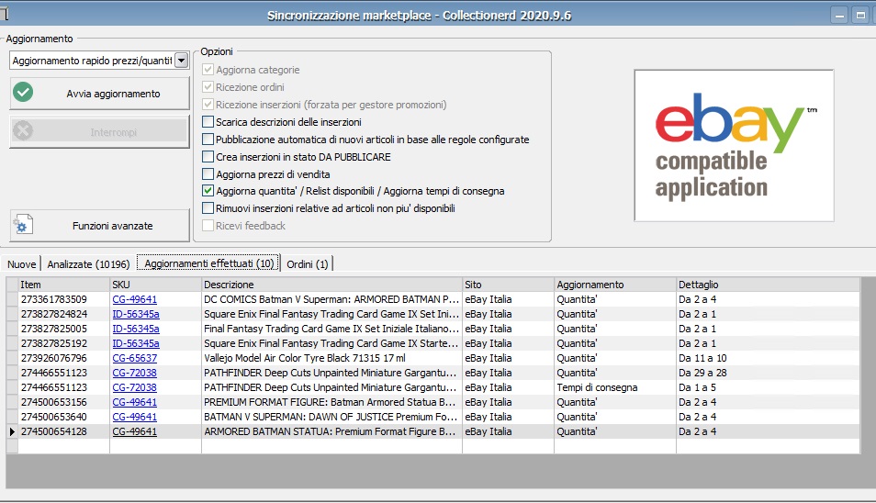Switch to the Nuove tab
This screenshot has height=503, width=876.
21,264
